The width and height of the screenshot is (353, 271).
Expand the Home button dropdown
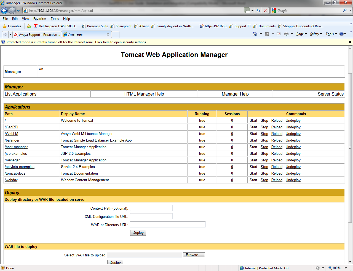point(261,34)
